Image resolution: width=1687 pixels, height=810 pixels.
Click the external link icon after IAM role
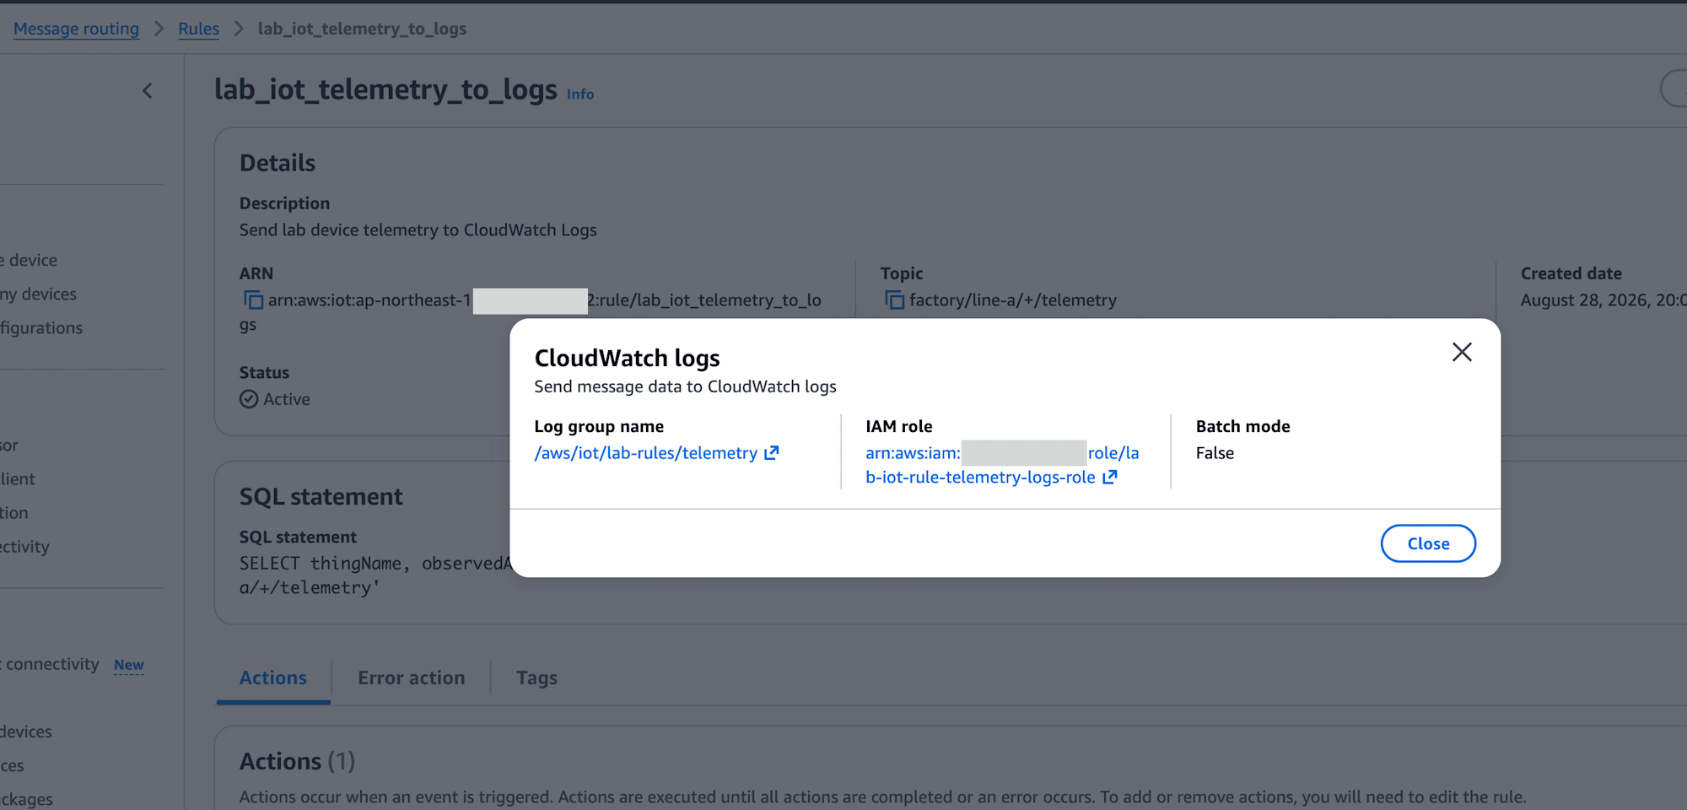[1110, 478]
